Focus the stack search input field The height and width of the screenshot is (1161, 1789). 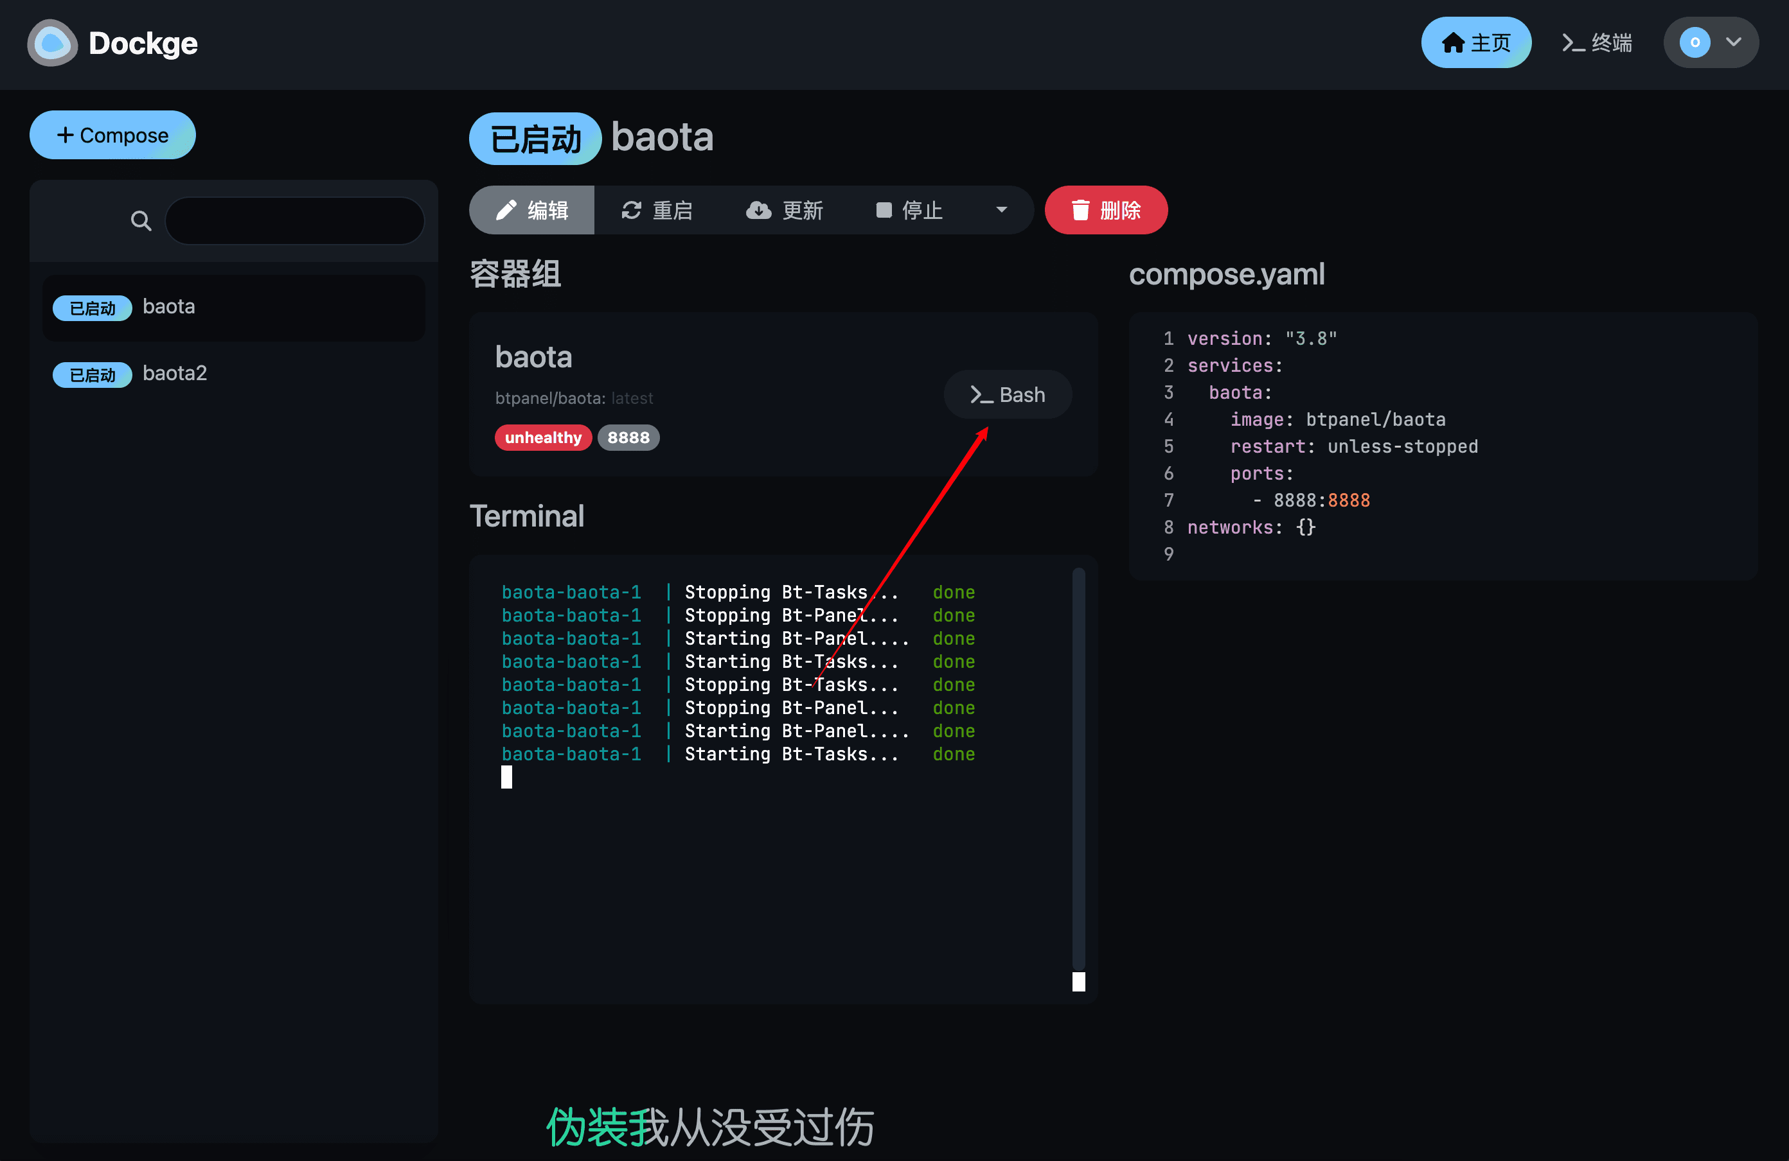tap(295, 221)
